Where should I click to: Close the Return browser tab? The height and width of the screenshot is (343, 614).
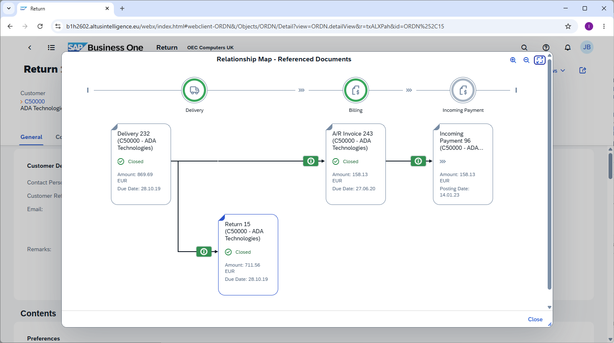(x=107, y=8)
